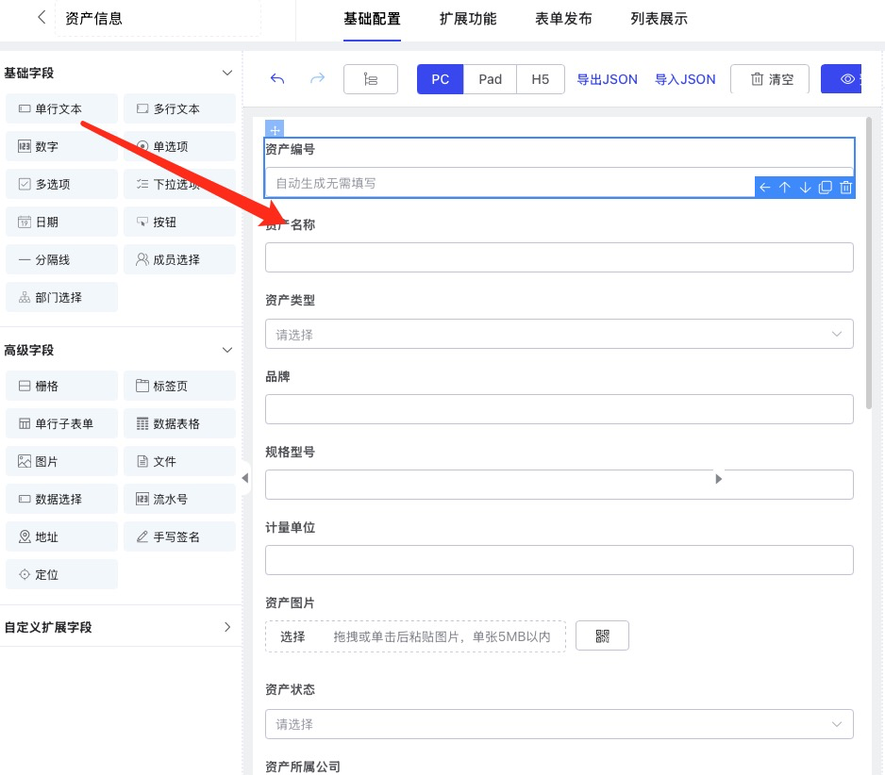Click the QR code icon next to 资产图片

point(602,636)
